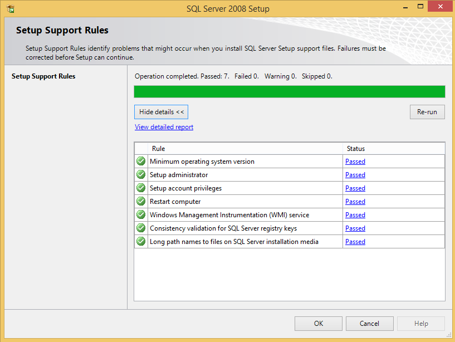Click green check icon beside Restart computer
455x342 pixels.
(x=141, y=202)
